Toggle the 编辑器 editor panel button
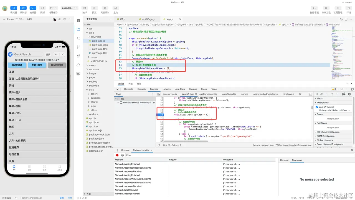 coord(33,8)
